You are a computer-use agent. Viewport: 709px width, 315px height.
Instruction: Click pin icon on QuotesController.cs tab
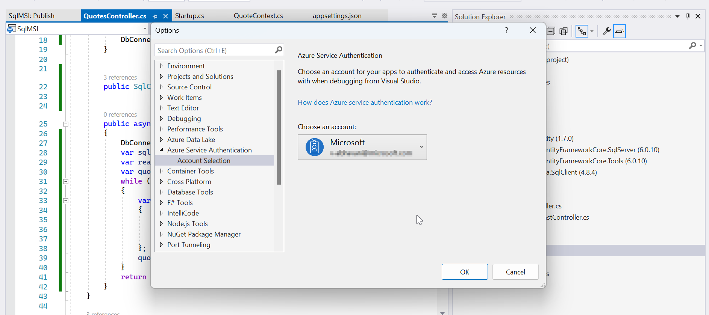[x=155, y=16]
